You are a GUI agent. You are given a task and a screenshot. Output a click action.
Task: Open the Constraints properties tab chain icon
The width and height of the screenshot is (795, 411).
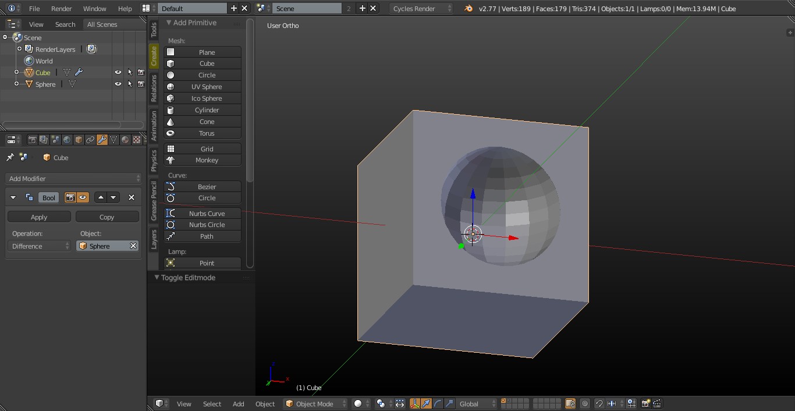coord(90,140)
